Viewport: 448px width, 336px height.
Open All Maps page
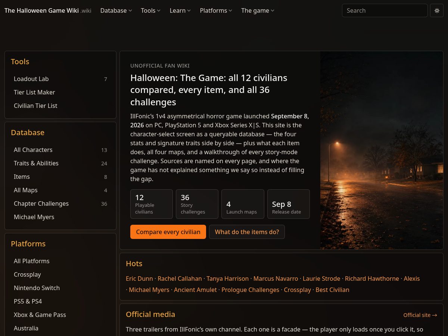pos(60,190)
